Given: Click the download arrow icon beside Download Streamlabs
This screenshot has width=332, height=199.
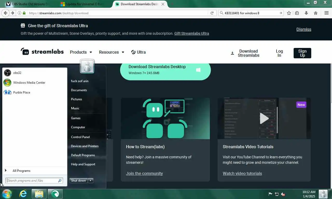Looking at the screenshot, I should [x=232, y=53].
